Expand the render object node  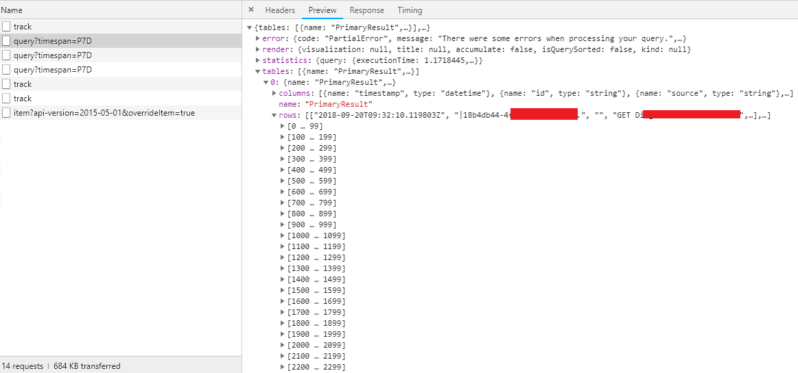tap(257, 50)
